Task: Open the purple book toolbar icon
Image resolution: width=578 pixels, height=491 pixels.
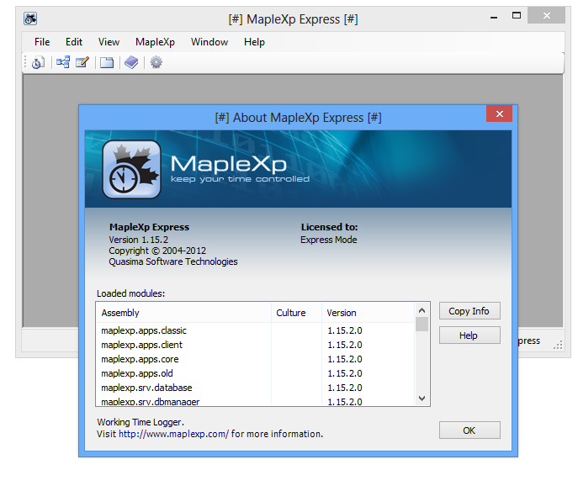Action: coord(131,62)
